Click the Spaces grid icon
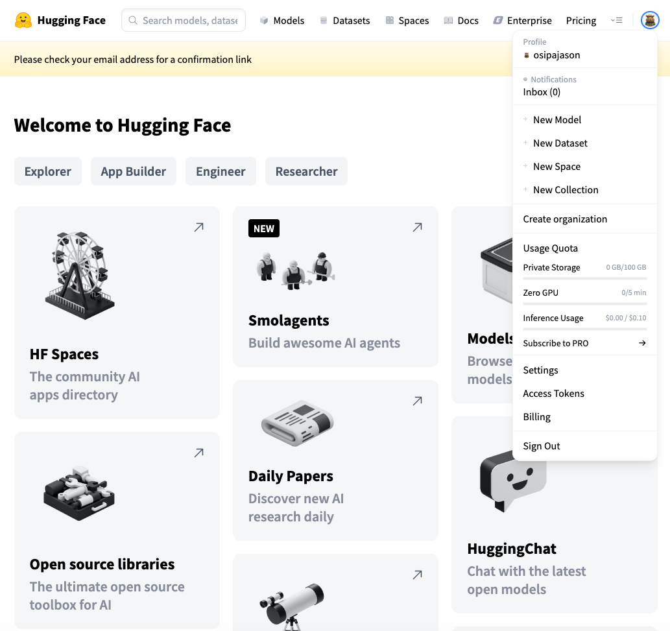This screenshot has width=670, height=631. coord(389,20)
